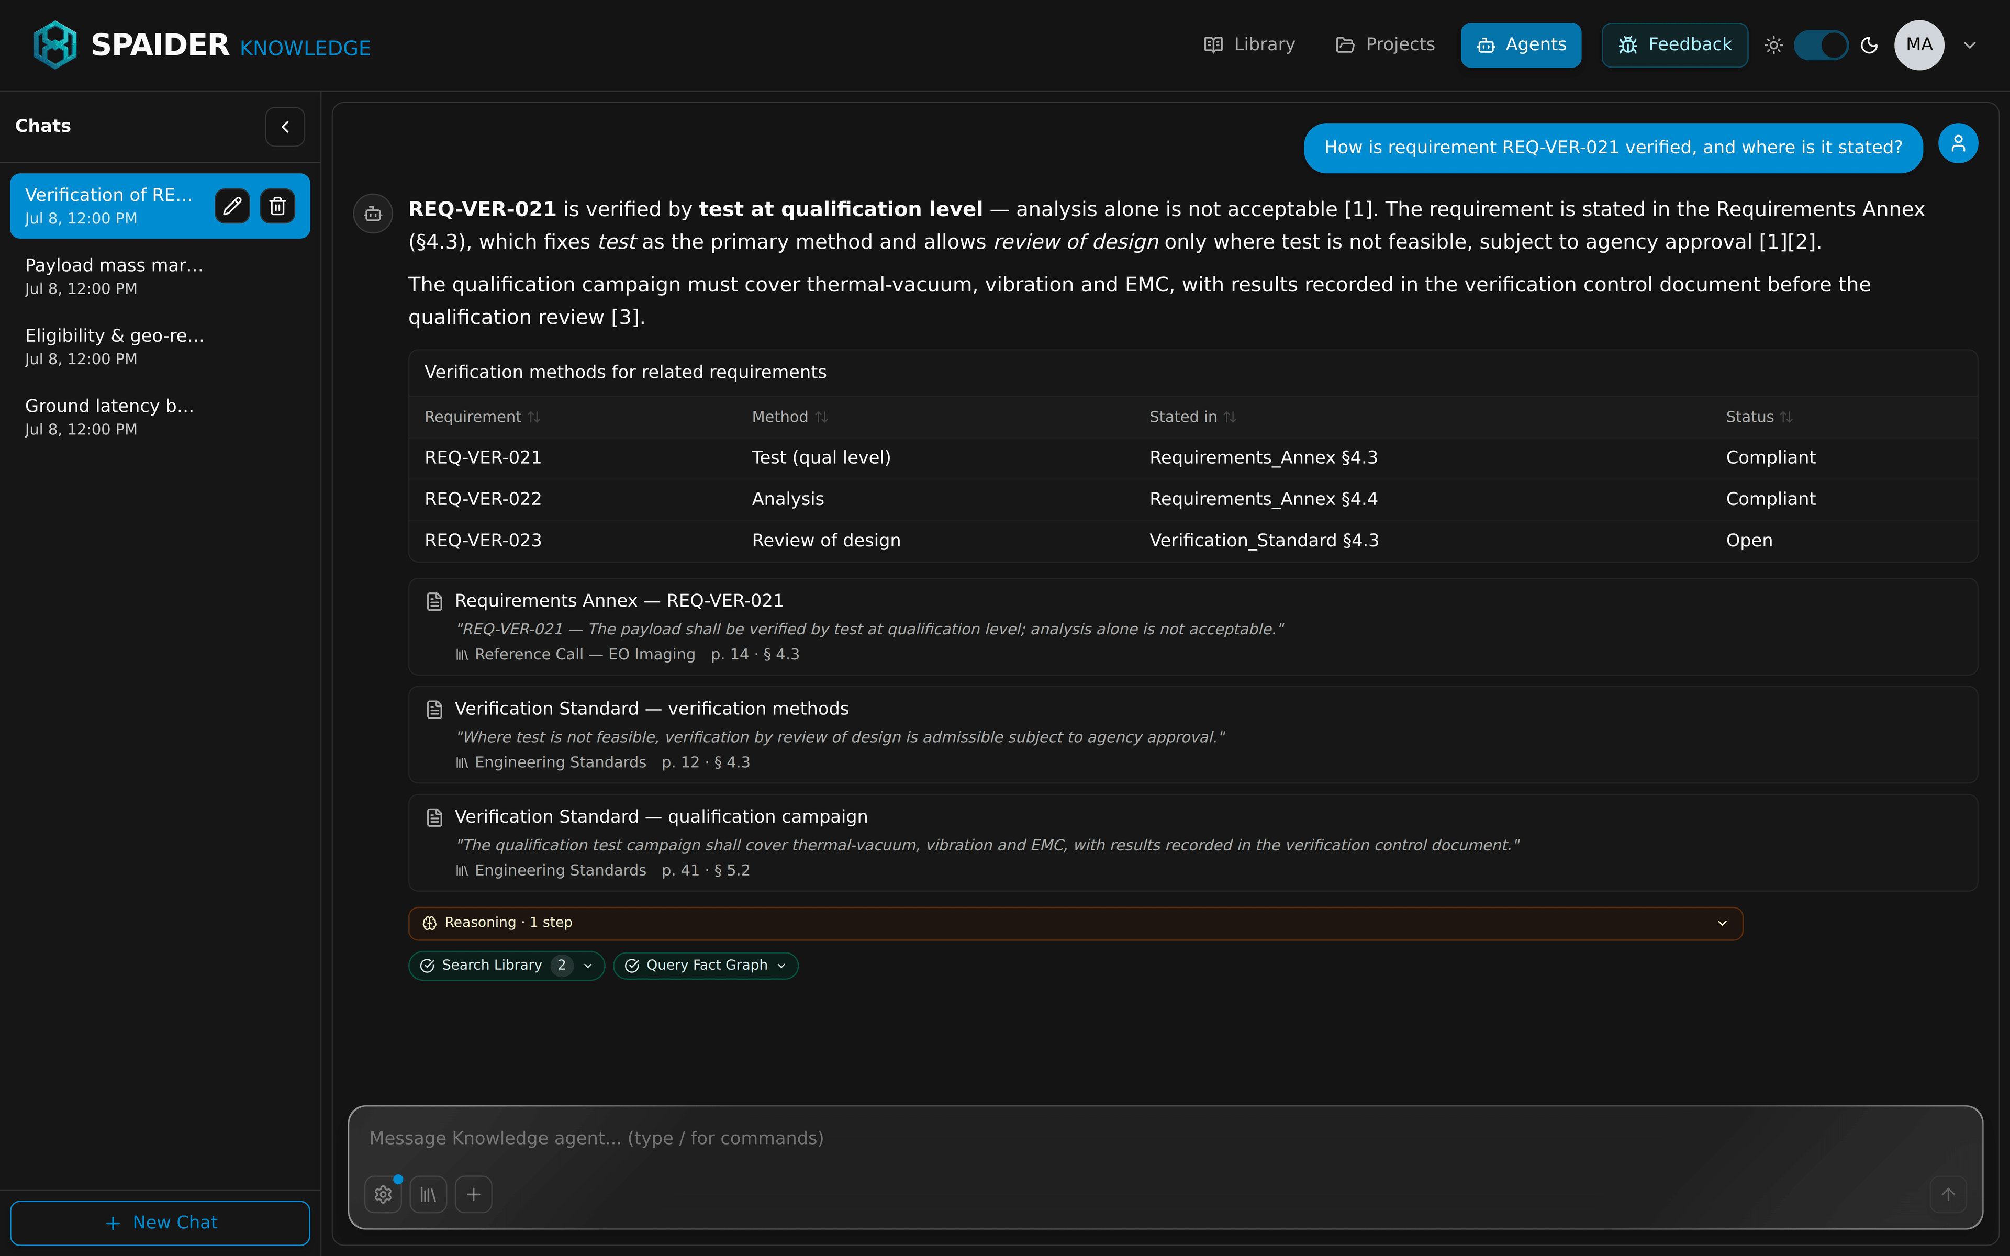Screen dimensions: 2010x1256
Task: Click the Search Library check icon
Action: point(427,965)
